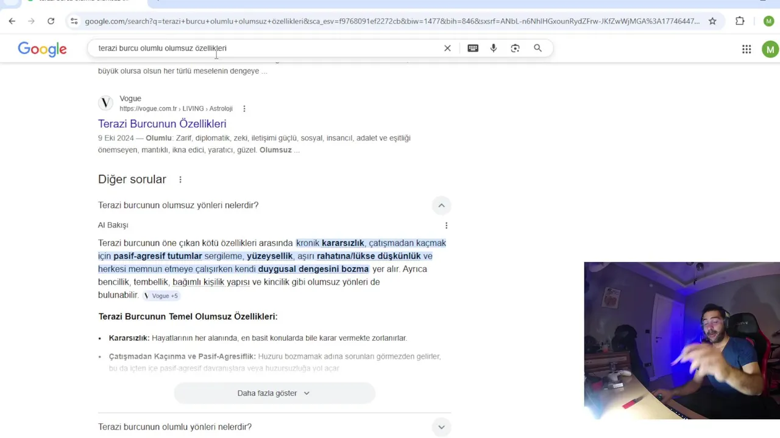The width and height of the screenshot is (780, 438).
Task: Open Terazi Burcunun Özellikleri result link
Action: 162,123
